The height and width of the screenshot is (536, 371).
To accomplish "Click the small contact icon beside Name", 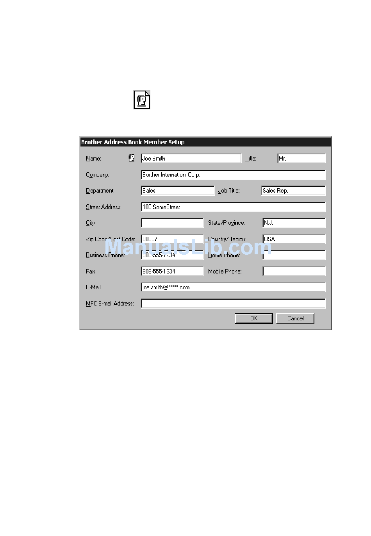I will tap(132, 158).
